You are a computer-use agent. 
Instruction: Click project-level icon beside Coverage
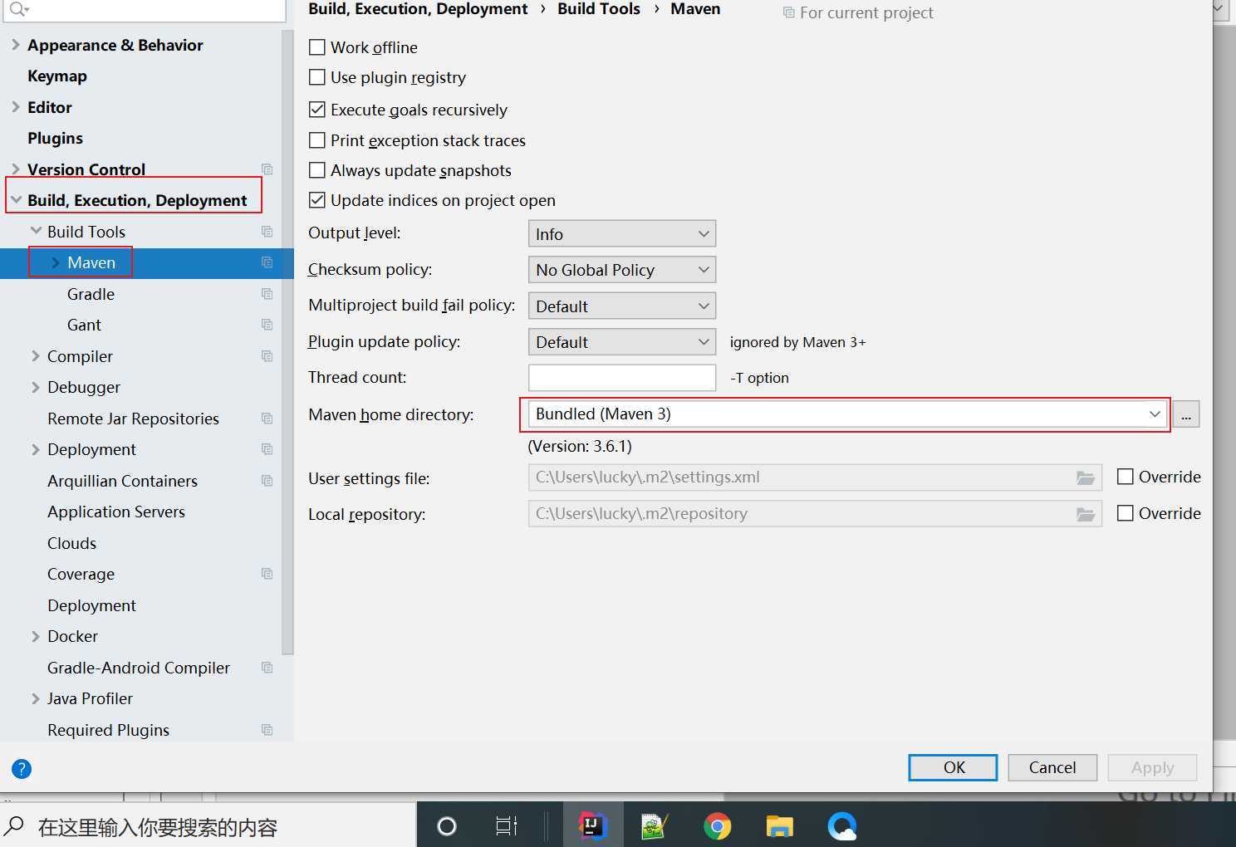(x=267, y=574)
